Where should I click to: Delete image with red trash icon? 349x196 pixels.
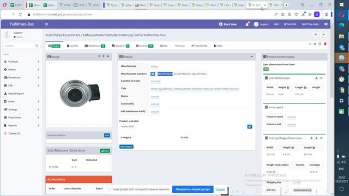click(104, 56)
